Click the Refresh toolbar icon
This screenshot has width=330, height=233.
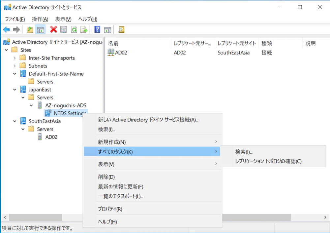[74, 29]
